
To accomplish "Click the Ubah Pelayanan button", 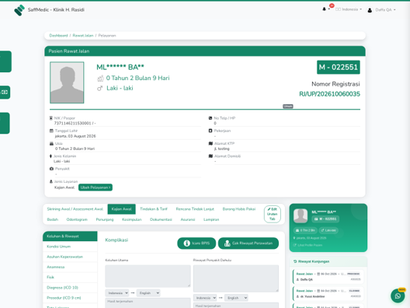I will coord(96,187).
